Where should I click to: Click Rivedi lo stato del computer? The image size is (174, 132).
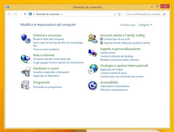(49, 39)
